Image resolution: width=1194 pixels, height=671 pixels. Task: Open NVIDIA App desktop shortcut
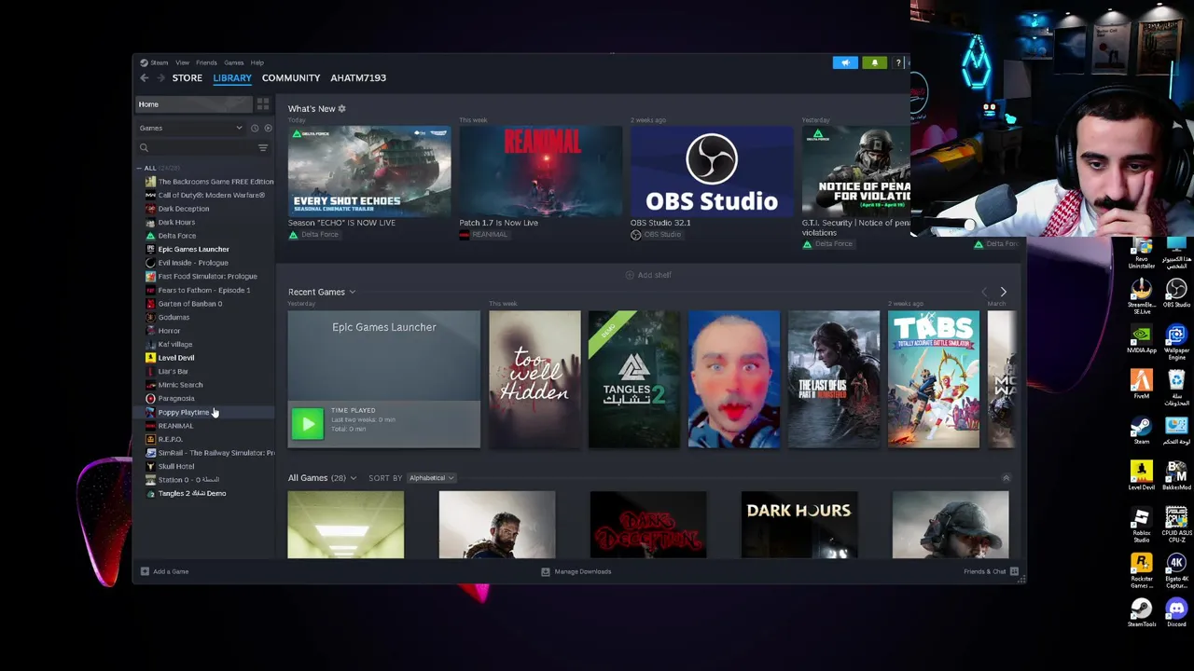click(1141, 338)
